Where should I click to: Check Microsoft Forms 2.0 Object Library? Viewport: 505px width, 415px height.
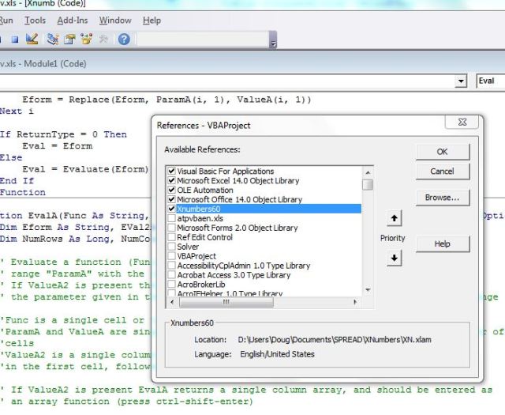click(171, 228)
